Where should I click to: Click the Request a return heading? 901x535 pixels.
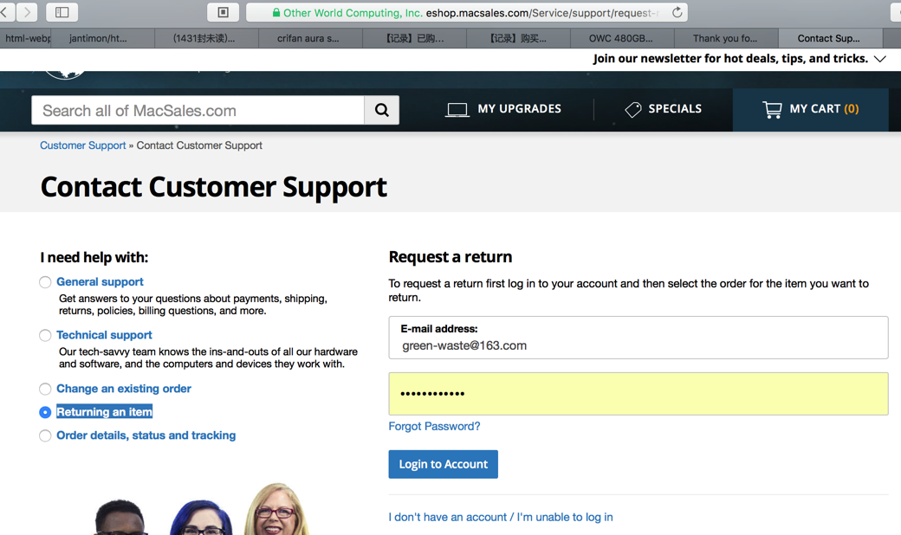[x=450, y=256]
